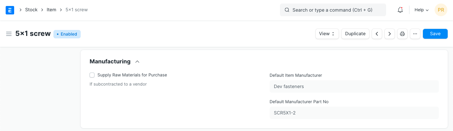Viewport: 453px width, 131px height.
Task: Open the Help dropdown menu
Action: [x=422, y=10]
